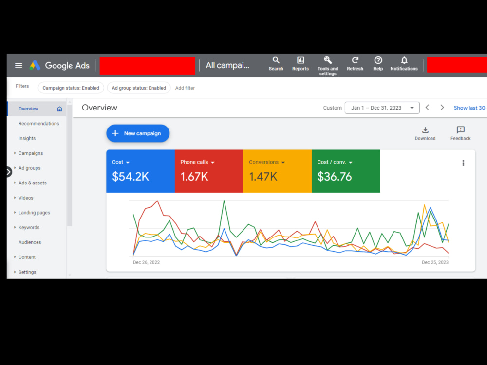
Task: Click the Overview page heading
Action: pyautogui.click(x=99, y=108)
